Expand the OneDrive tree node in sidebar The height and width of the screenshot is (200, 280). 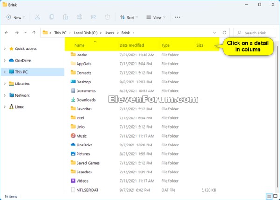pos(5,60)
